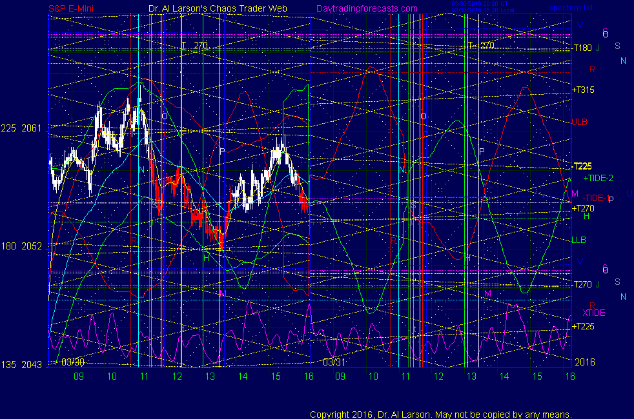The height and width of the screenshot is (419, 634).
Task: Click the magenta "M" left of -TIDE-1
Action: click(575, 194)
